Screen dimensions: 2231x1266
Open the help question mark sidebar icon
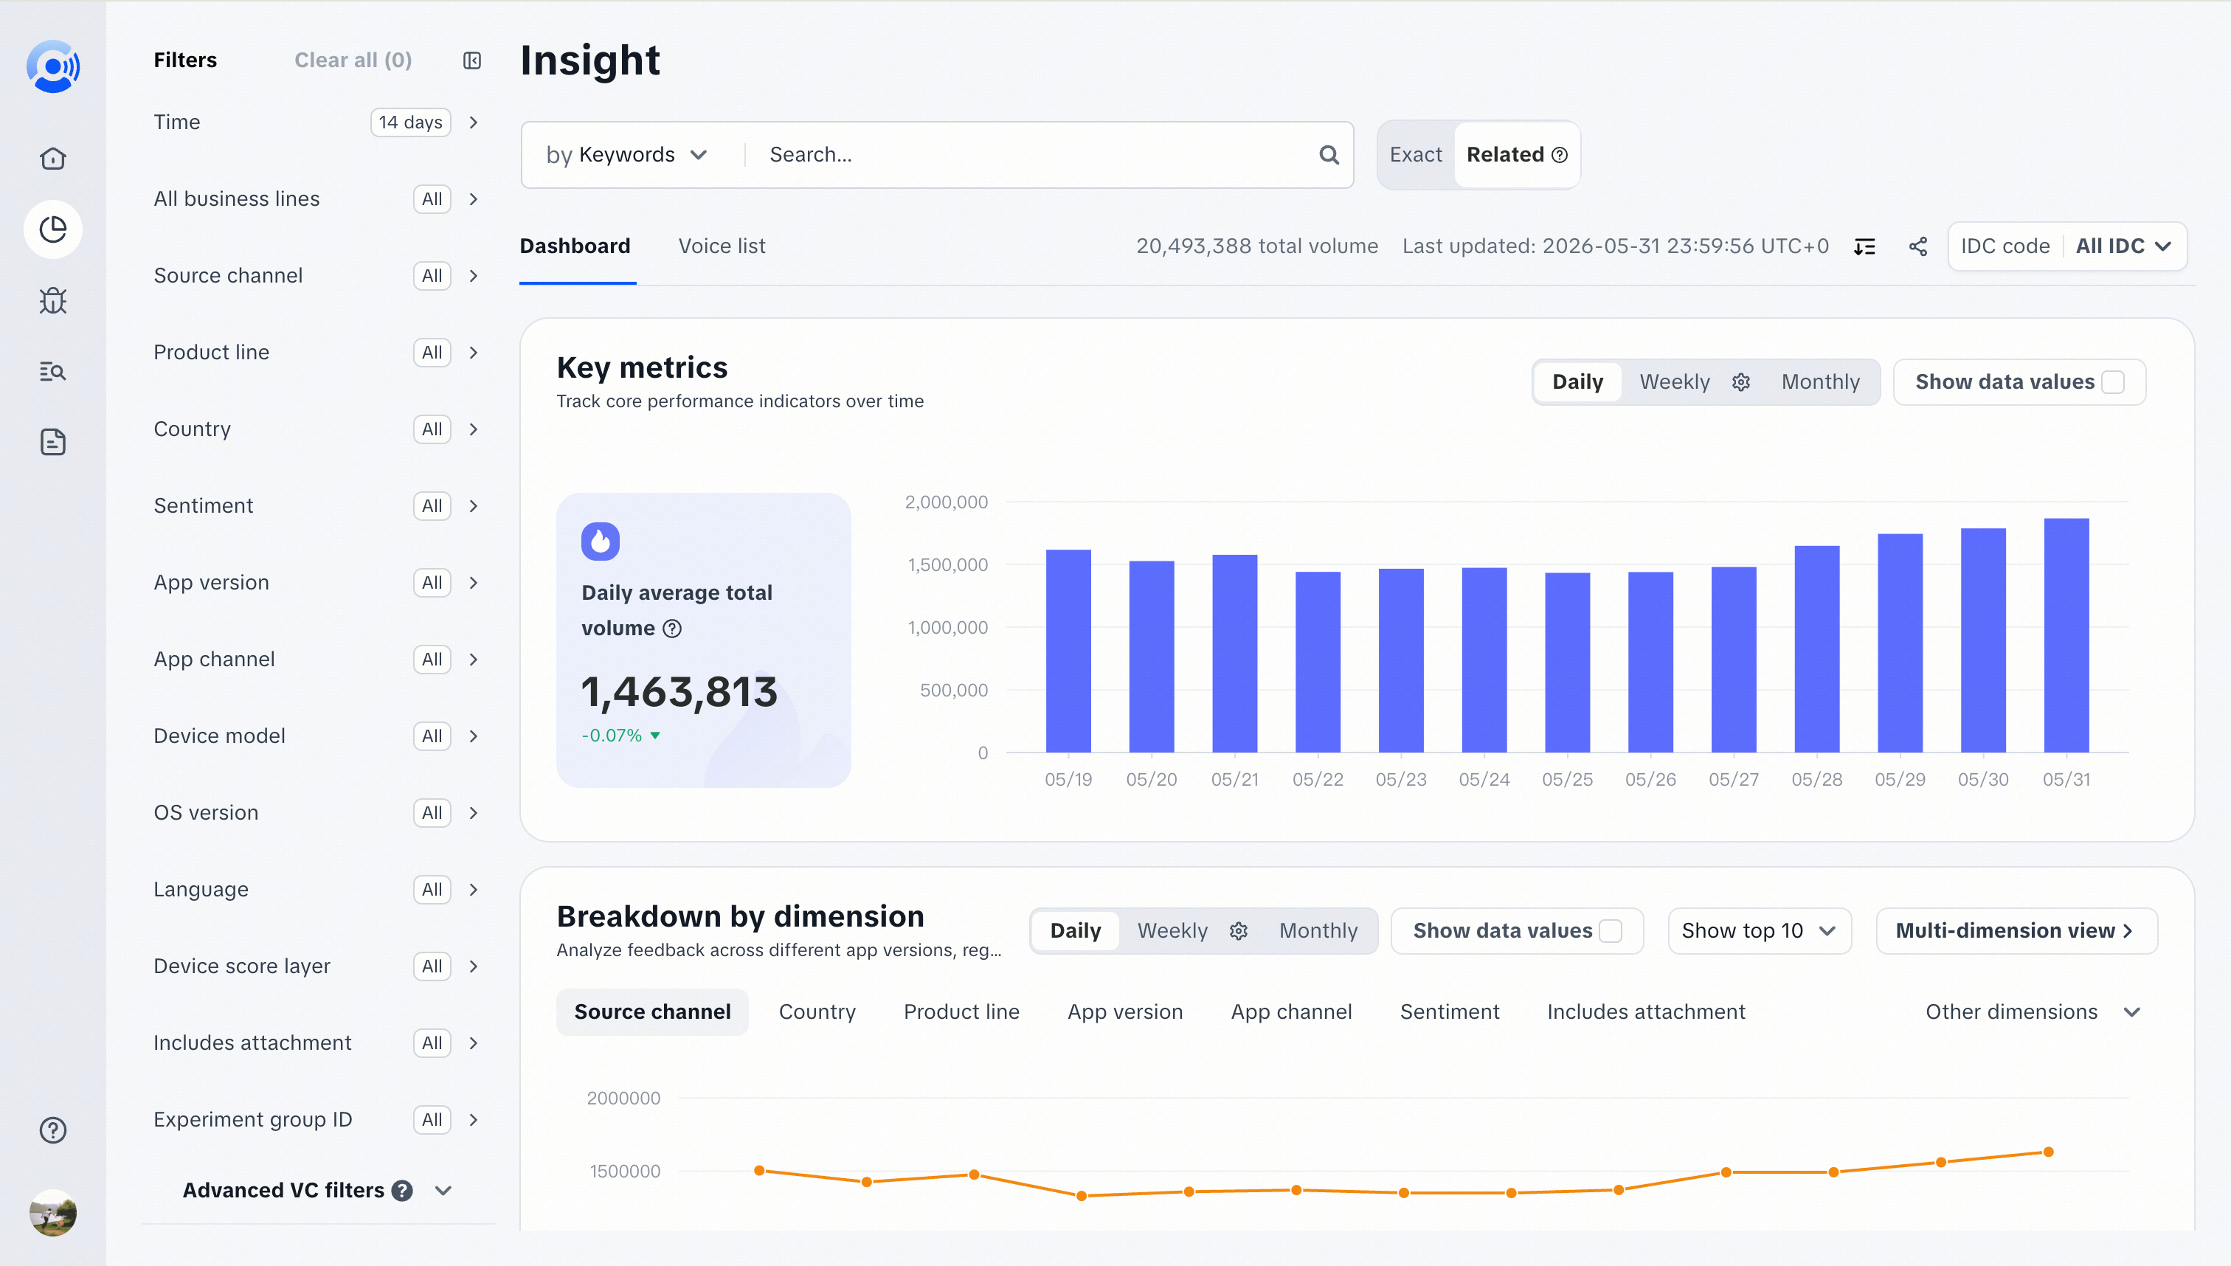pos(53,1130)
